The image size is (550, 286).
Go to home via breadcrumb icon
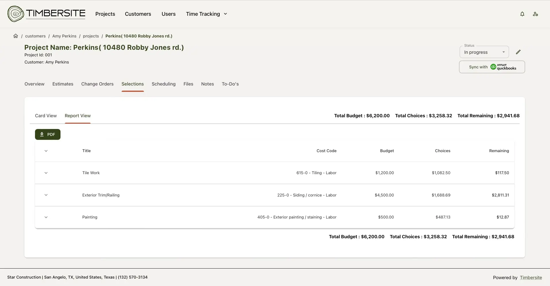tap(16, 36)
